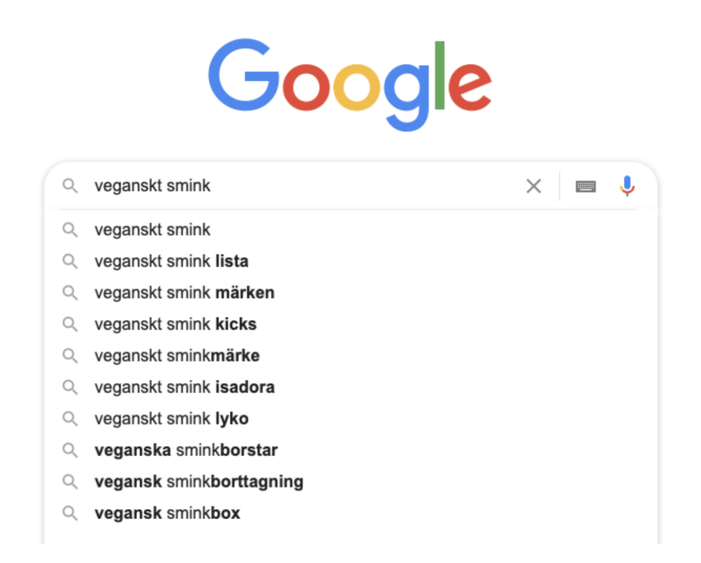Screen dimensions: 701x563
Task: Click magnifier icon beside 'veganska sminkborstar'
Action: pos(70,450)
